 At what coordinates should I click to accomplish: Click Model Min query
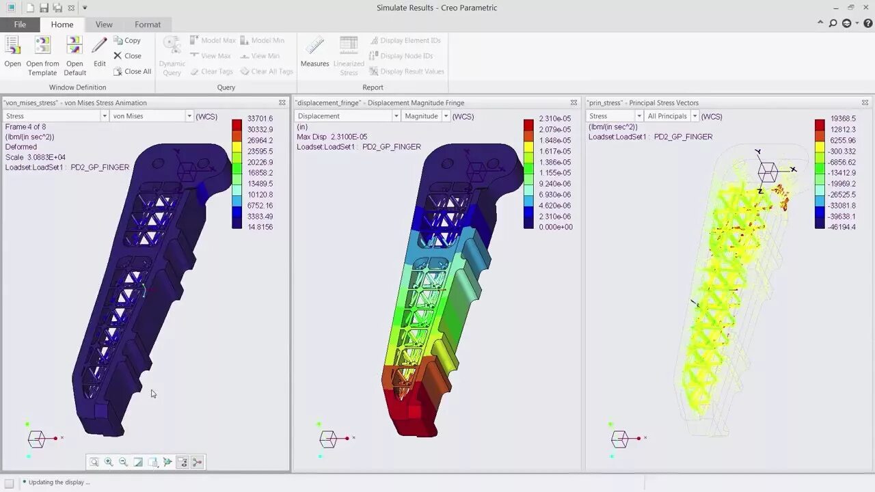[262, 40]
